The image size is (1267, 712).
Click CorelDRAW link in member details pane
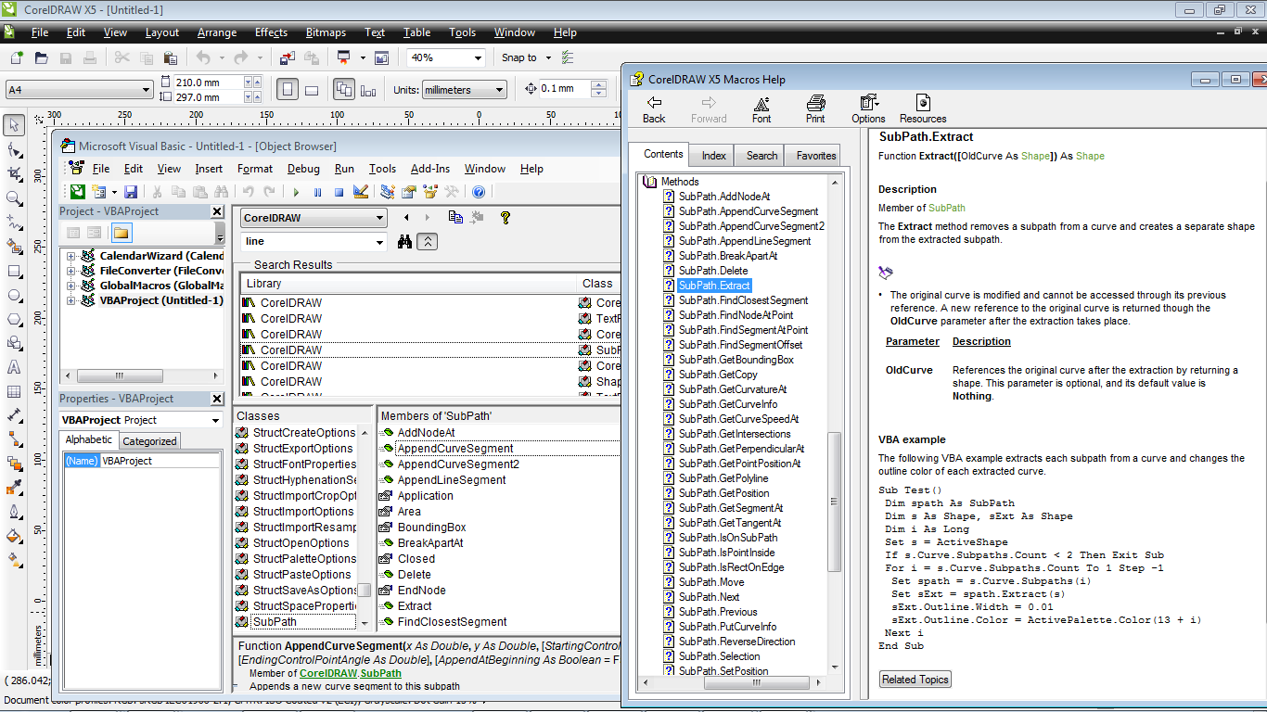(328, 673)
